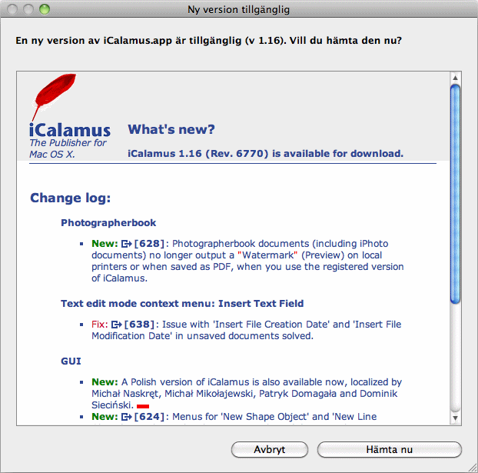Click the scrollbar down arrow
Screen dimensions: 478x473
[456, 418]
